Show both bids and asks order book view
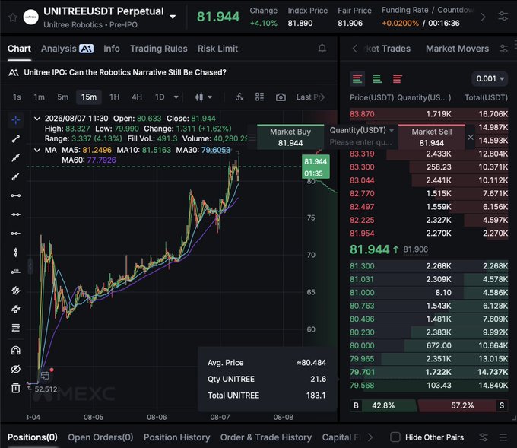The width and height of the screenshot is (517, 448). point(357,79)
